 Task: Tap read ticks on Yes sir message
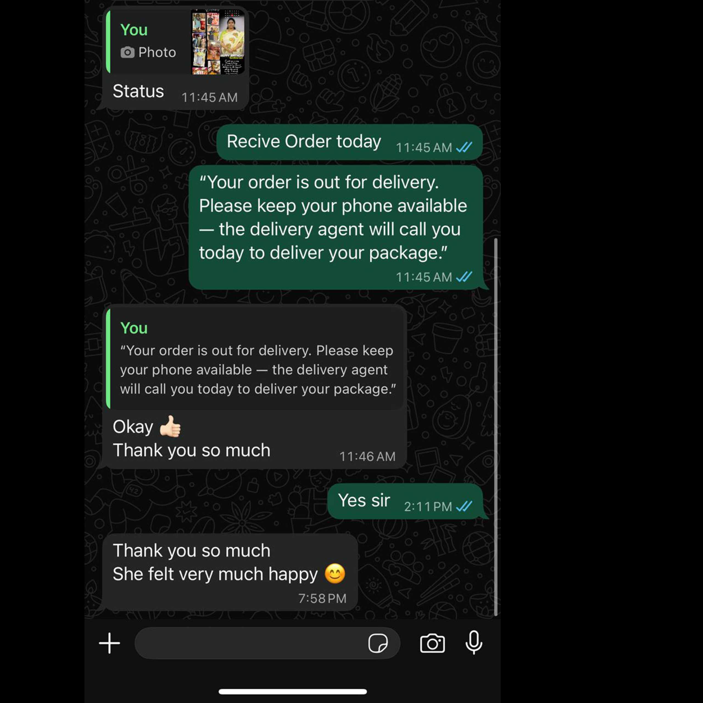[464, 506]
